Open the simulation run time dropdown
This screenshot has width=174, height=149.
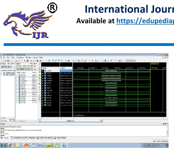pyautogui.click(x=119, y=61)
